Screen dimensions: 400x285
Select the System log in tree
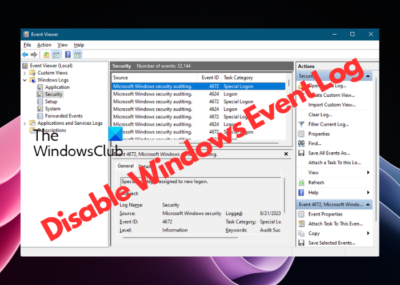tap(53, 109)
